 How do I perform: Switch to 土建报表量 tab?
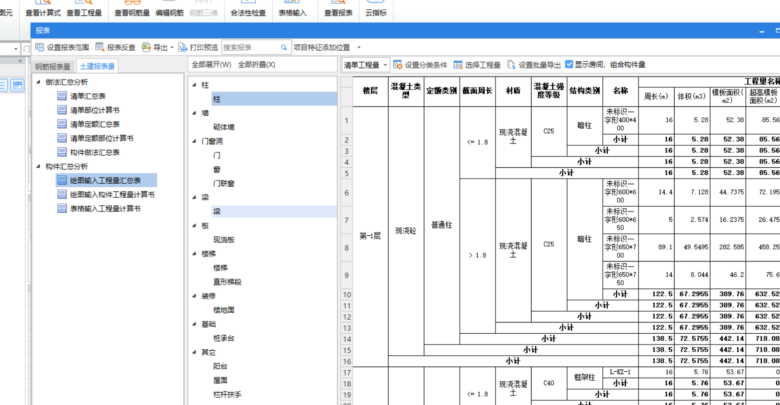[97, 66]
